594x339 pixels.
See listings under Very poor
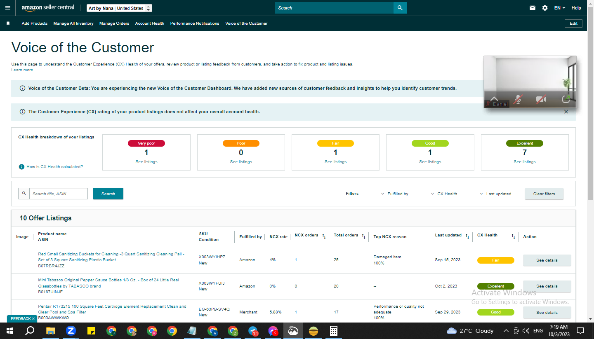(x=146, y=162)
